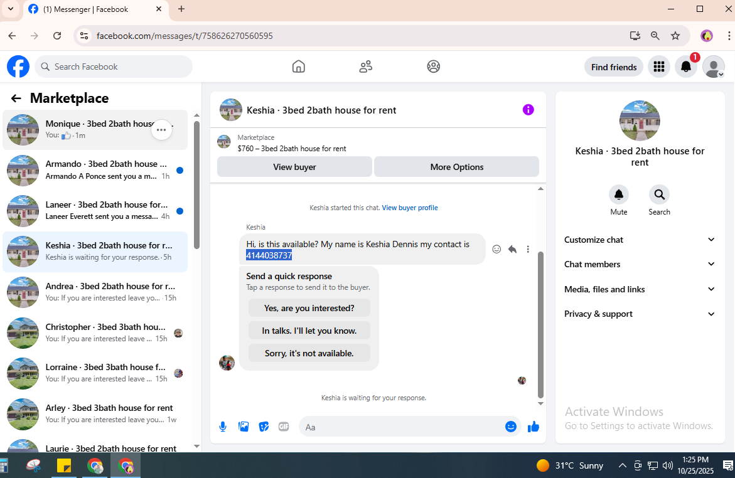This screenshot has width=735, height=478.
Task: Click the Search Facebook field
Action: click(114, 66)
